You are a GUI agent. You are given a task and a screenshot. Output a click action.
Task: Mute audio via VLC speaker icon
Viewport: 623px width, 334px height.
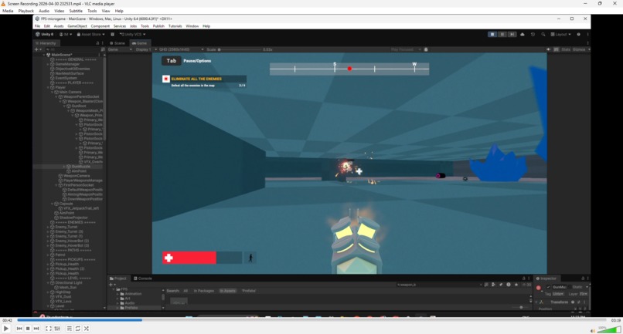point(592,330)
